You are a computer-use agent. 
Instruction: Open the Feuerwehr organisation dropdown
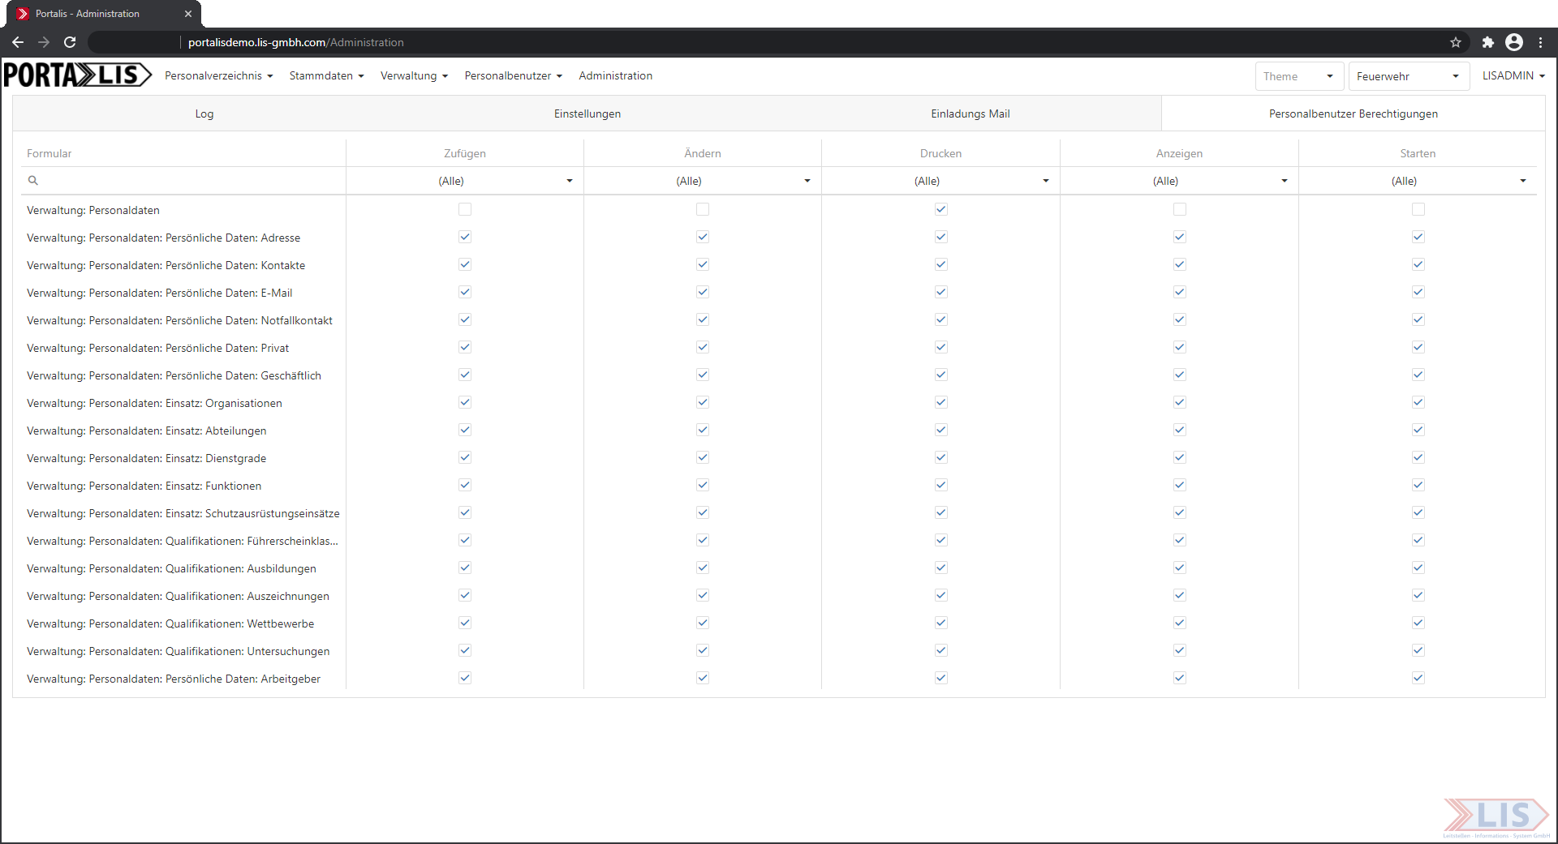click(x=1409, y=76)
